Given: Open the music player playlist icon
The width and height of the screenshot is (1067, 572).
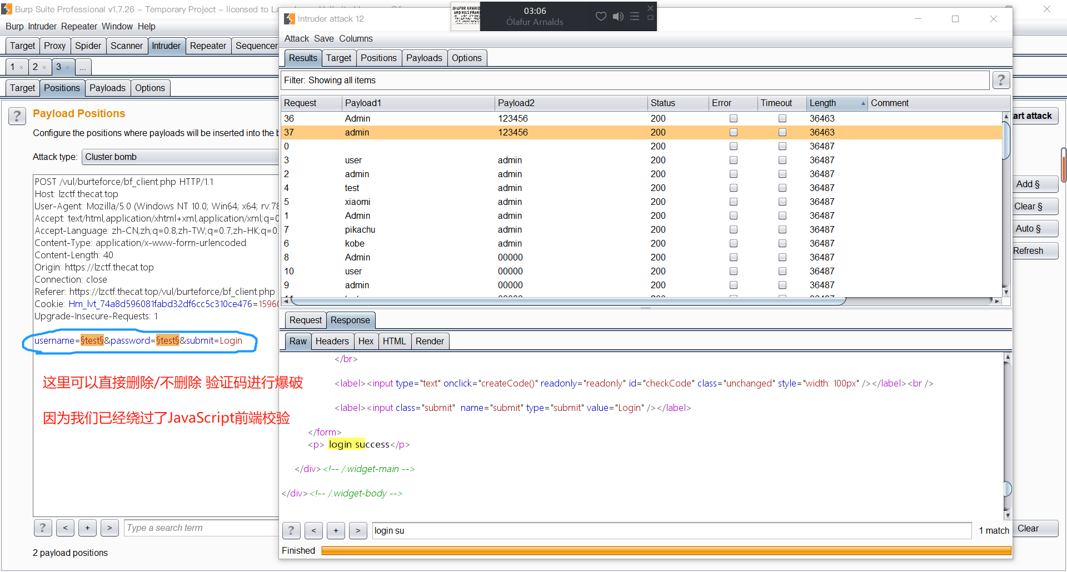Looking at the screenshot, I should 635,17.
